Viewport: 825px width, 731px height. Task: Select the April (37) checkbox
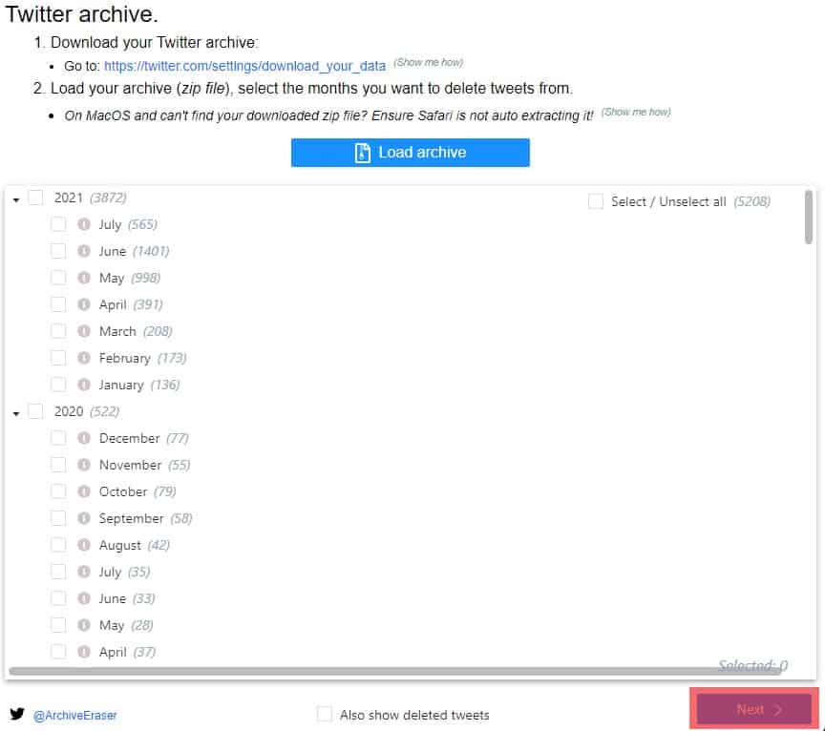[58, 652]
